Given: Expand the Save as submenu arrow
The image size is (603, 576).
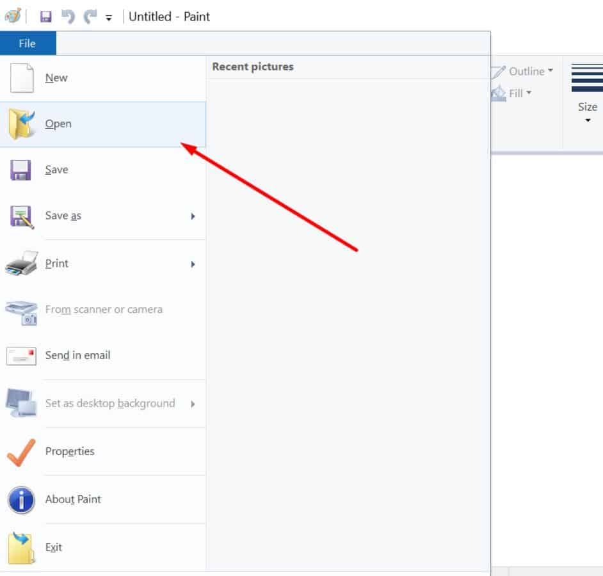Looking at the screenshot, I should tap(193, 216).
